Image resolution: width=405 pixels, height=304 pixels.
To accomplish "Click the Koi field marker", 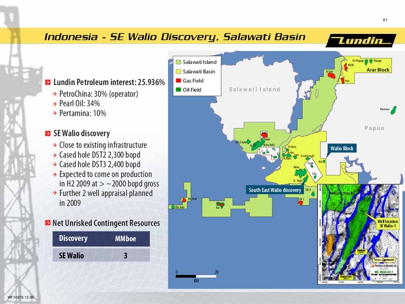I will [x=220, y=204].
